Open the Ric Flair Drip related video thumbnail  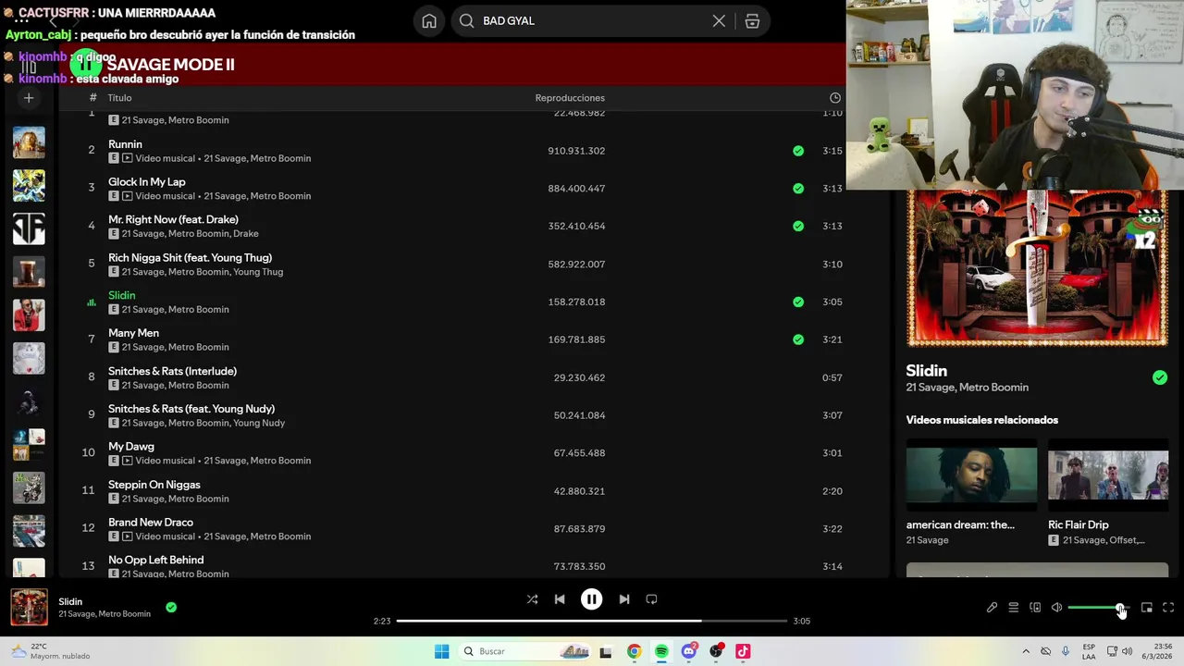coord(1108,475)
